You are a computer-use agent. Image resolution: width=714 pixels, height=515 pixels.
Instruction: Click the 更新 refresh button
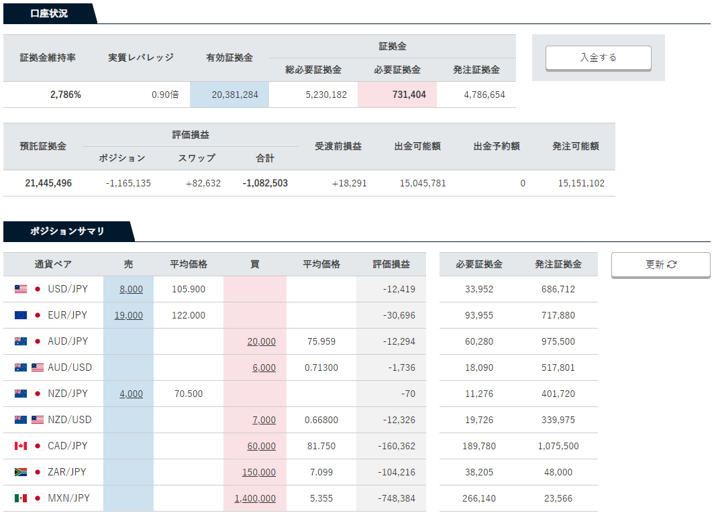[x=661, y=265]
